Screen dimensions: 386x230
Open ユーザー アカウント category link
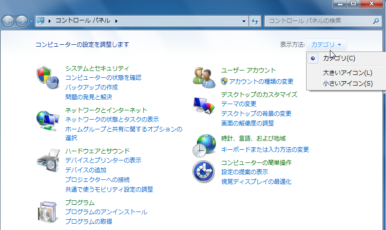[249, 71]
